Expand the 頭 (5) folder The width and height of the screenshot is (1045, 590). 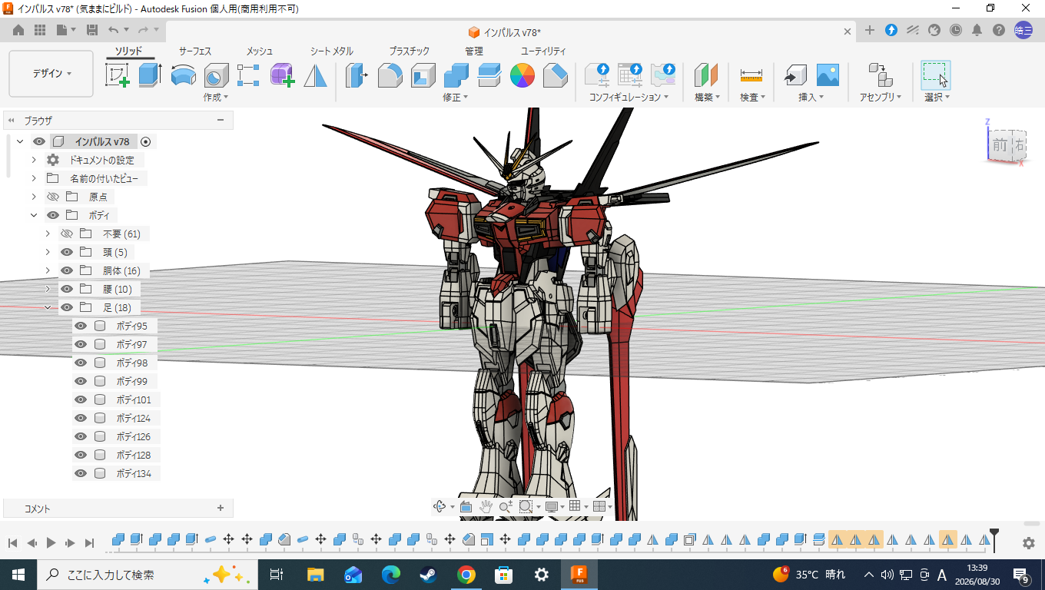coord(48,252)
